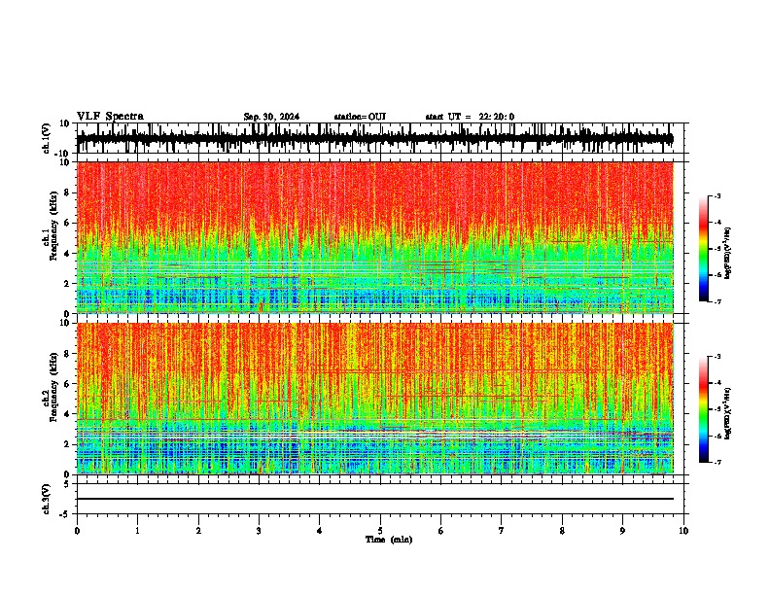770x595 pixels.
Task: Click the "ch.1(V)" waveform axis label
Action: (47, 138)
